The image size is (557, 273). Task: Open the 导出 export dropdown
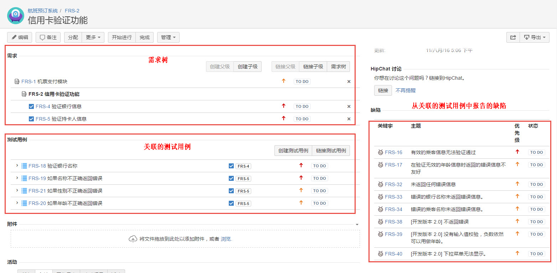pos(535,37)
